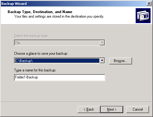Click subtitle about files and settings destination
Viewport: 153px width, 117px height.
coord(59,16)
